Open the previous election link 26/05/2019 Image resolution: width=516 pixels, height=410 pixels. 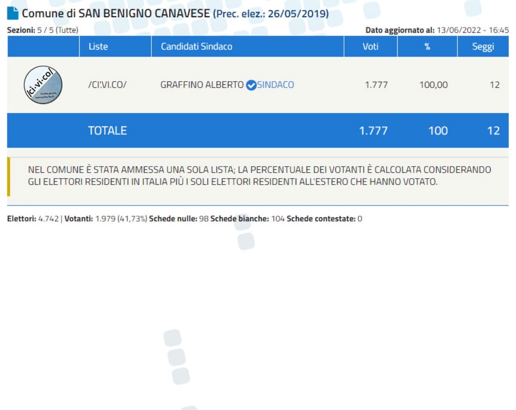click(x=271, y=14)
